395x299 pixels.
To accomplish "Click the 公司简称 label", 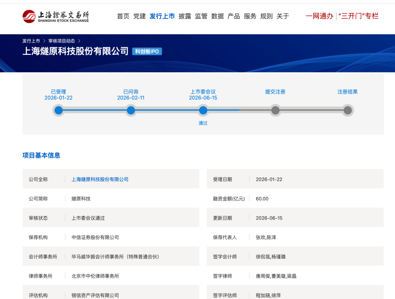I will click(x=38, y=199).
